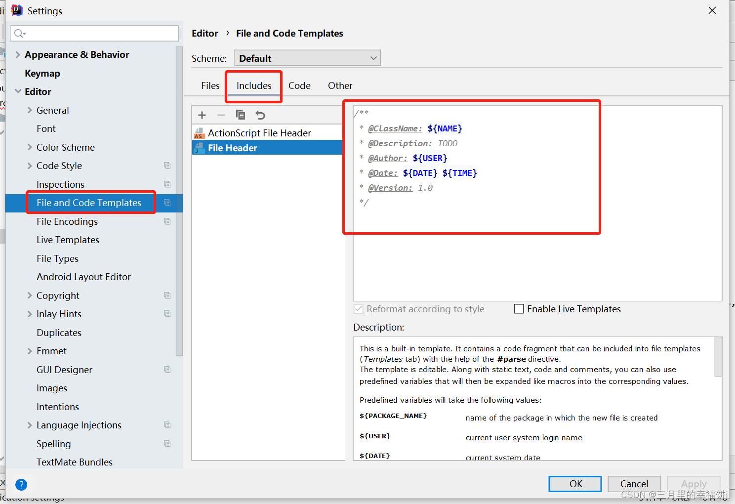Viewport: 735px width, 504px height.
Task: Open the Scheme Default dropdown
Action: (x=307, y=58)
